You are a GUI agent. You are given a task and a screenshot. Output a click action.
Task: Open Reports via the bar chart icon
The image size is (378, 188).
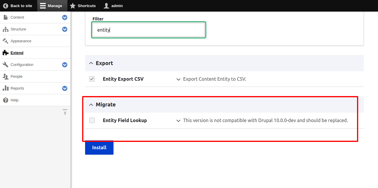[x=5, y=88]
